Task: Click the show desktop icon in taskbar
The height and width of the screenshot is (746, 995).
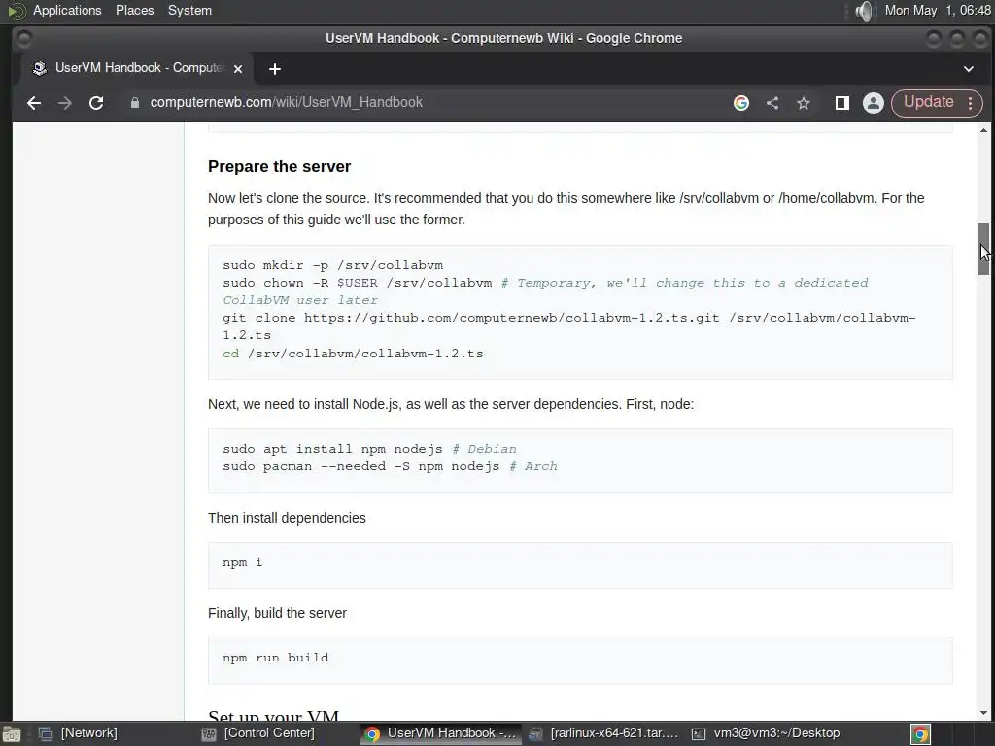Action: click(x=11, y=734)
